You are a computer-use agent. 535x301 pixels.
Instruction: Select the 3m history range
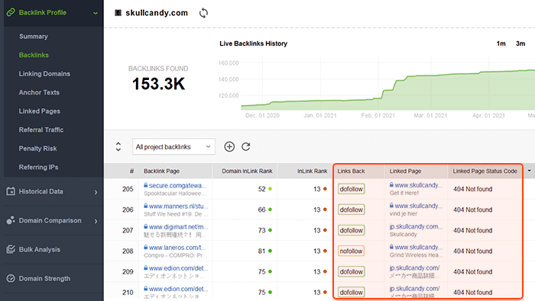click(x=520, y=43)
